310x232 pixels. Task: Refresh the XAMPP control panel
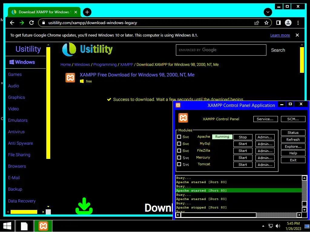click(x=293, y=140)
